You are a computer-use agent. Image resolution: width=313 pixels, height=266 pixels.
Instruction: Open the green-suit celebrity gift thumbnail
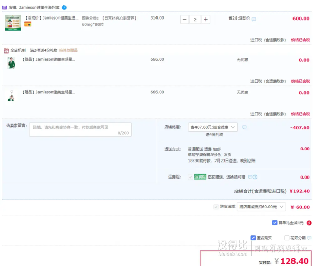11,63
